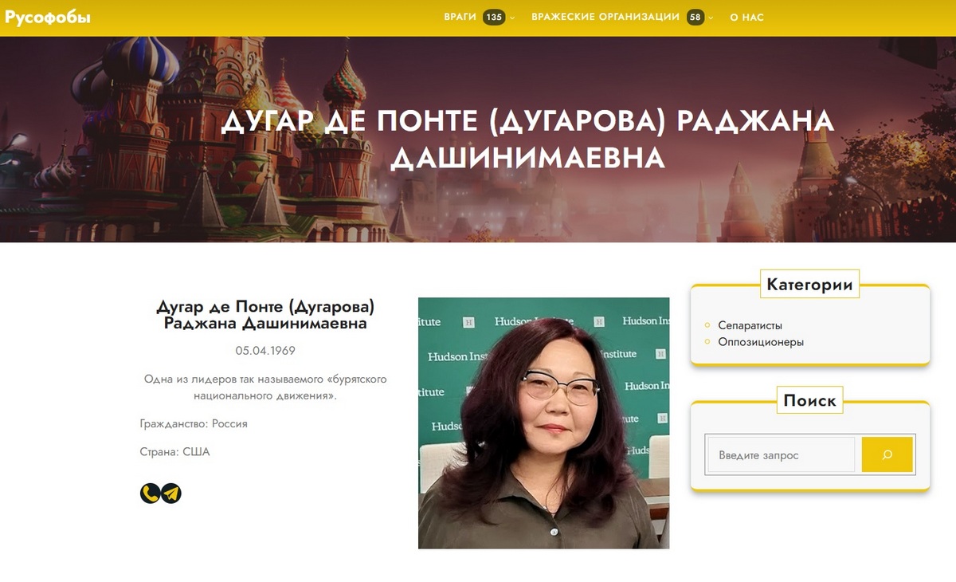
Task: Select the Оппозиционеры category link
Action: click(760, 342)
